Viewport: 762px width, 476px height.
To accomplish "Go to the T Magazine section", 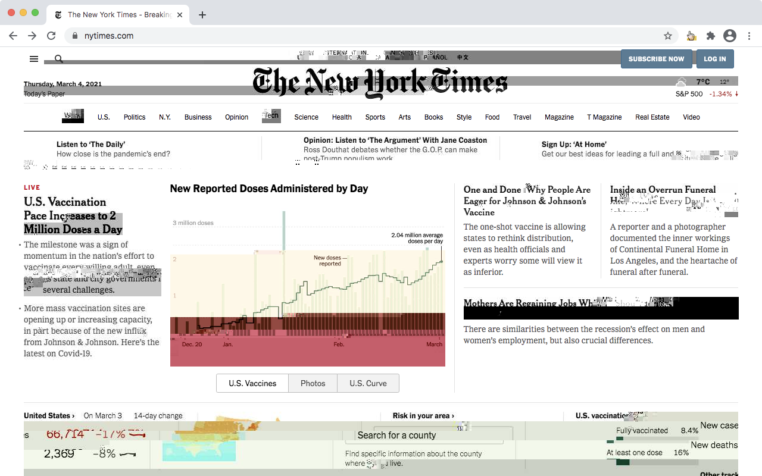I will [x=605, y=117].
